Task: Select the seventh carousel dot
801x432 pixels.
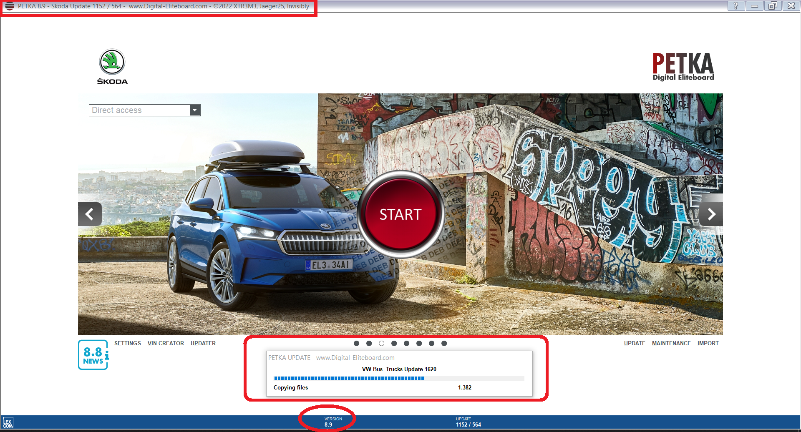Action: pyautogui.click(x=431, y=343)
